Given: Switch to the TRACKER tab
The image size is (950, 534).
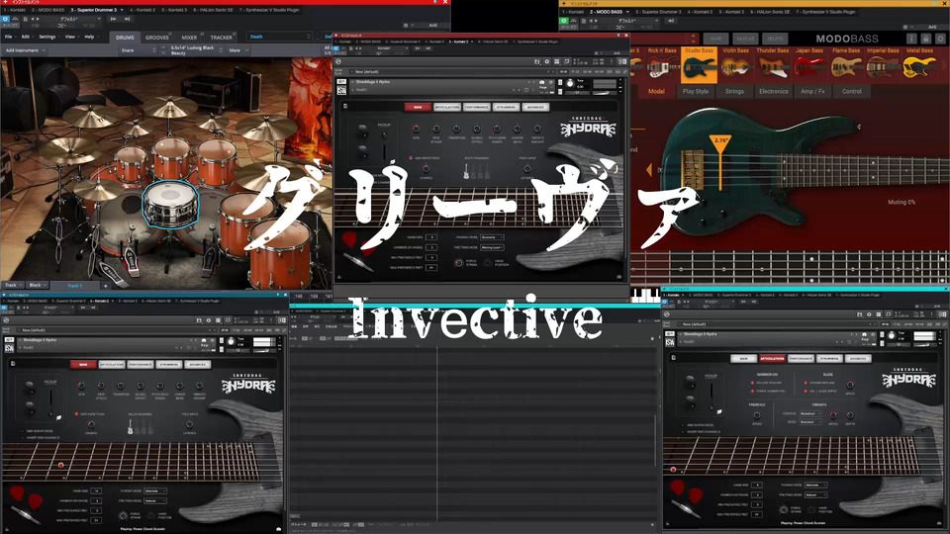Looking at the screenshot, I should 221,37.
